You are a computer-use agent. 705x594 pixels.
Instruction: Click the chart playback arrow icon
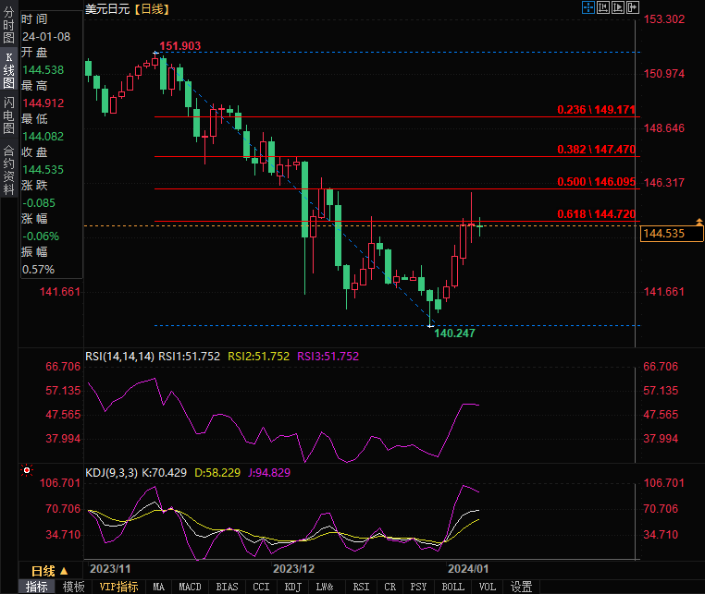click(x=618, y=7)
